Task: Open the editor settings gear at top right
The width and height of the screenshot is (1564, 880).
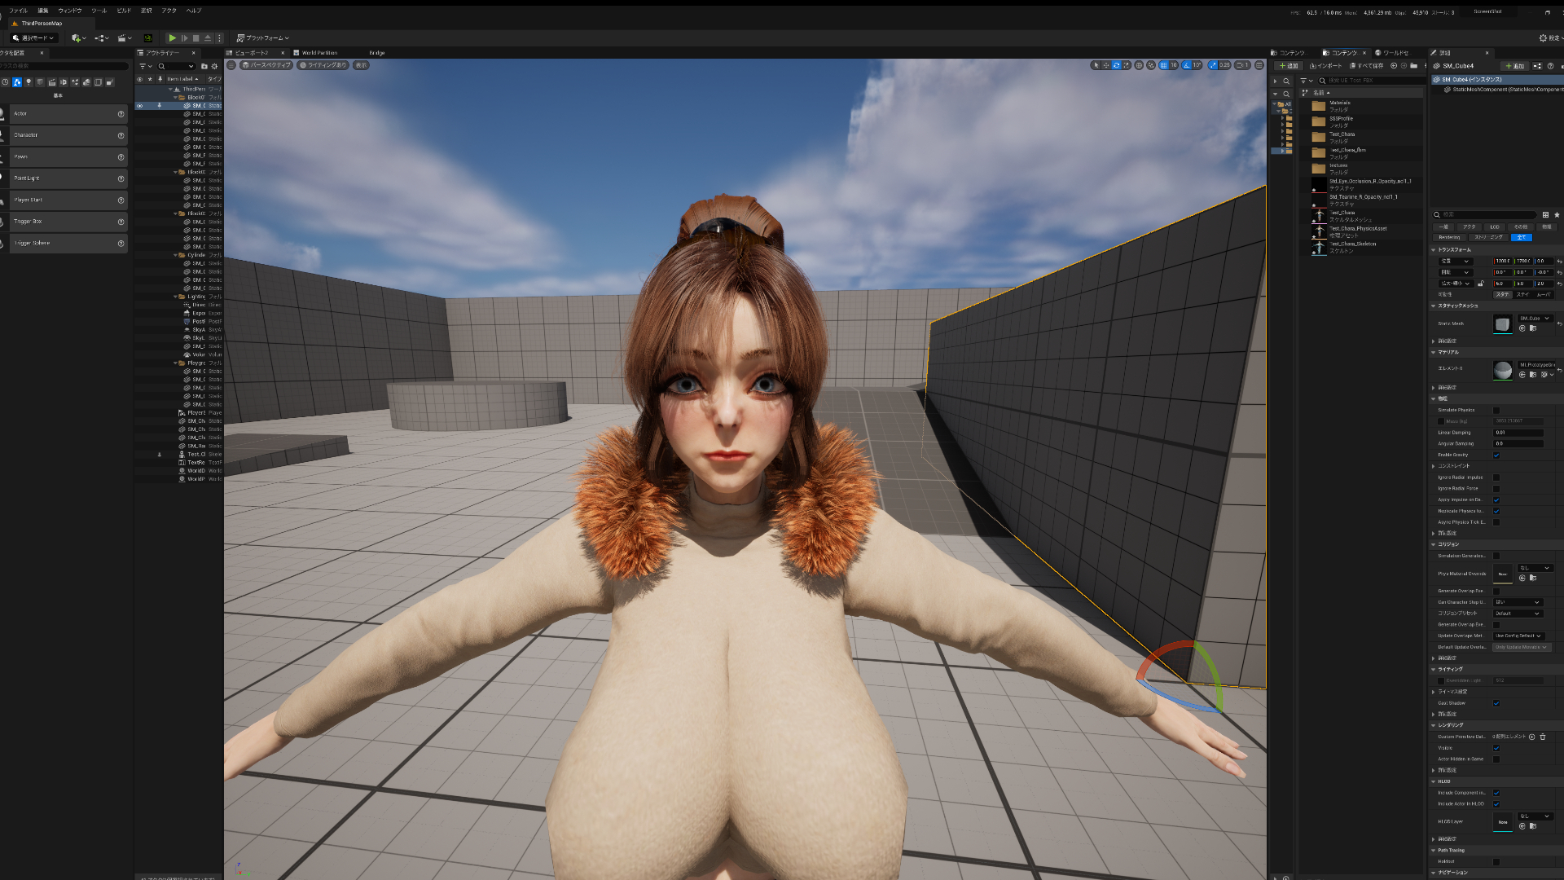Action: 1543,37
